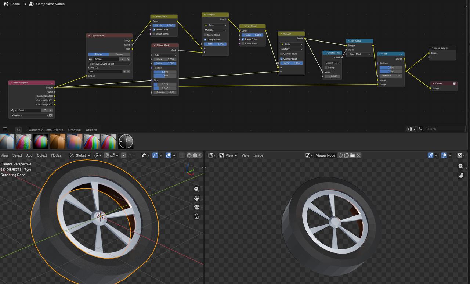Open the asset shelf hamburger menu

pyautogui.click(x=5, y=129)
